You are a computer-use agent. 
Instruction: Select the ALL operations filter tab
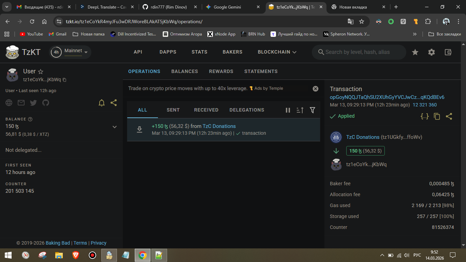click(143, 110)
